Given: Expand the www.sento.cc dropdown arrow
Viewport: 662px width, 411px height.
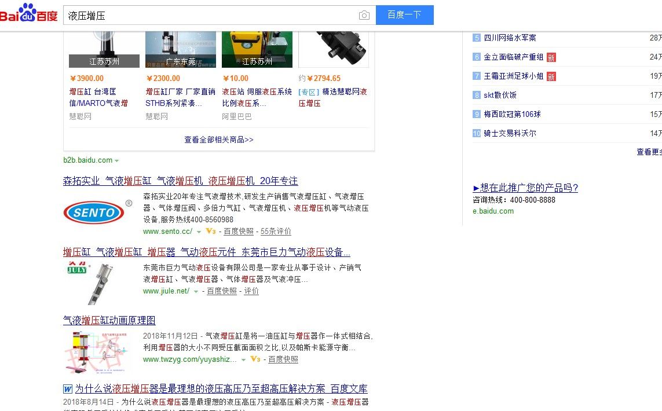Looking at the screenshot, I should coord(199,232).
